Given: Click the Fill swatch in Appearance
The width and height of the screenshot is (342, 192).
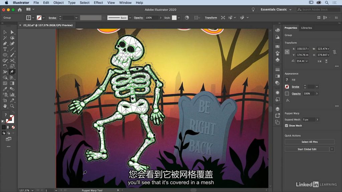Looking at the screenshot, I should tap(287, 80).
